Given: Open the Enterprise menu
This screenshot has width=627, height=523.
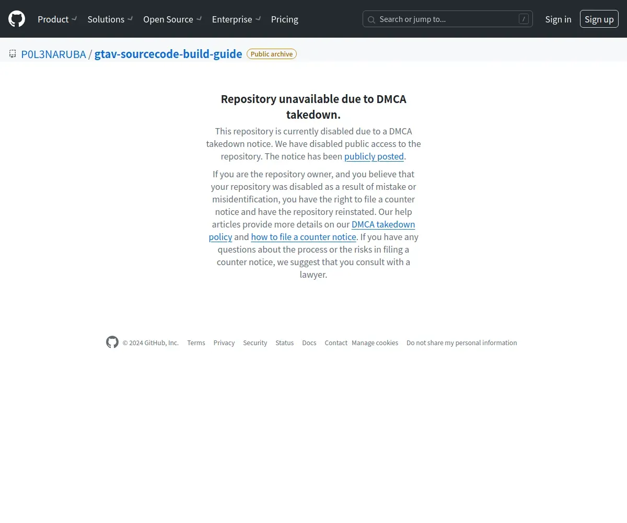Looking at the screenshot, I should pyautogui.click(x=237, y=19).
